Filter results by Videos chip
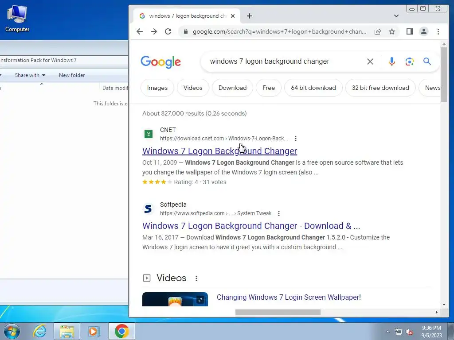 tap(193, 88)
